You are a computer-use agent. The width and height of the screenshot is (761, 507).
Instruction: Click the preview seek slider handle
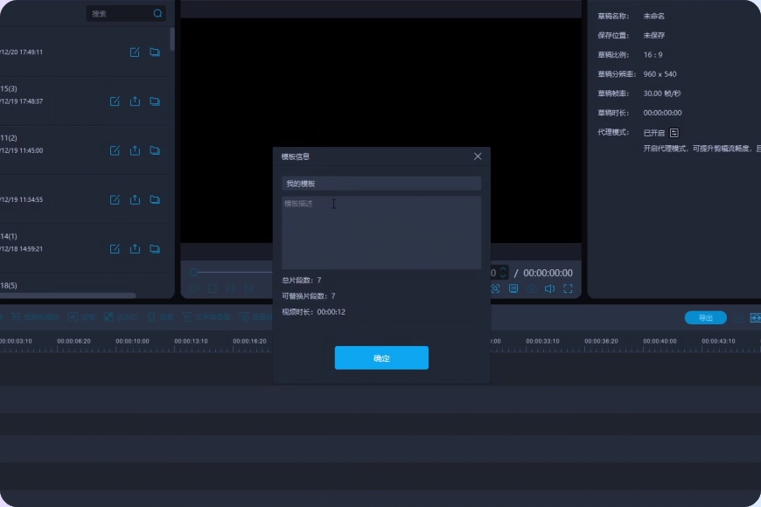[193, 272]
